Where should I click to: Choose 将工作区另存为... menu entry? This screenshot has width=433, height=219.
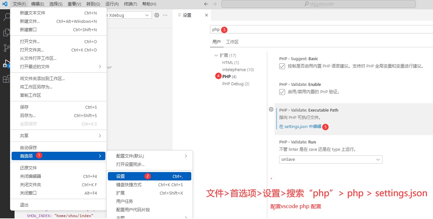point(58,87)
